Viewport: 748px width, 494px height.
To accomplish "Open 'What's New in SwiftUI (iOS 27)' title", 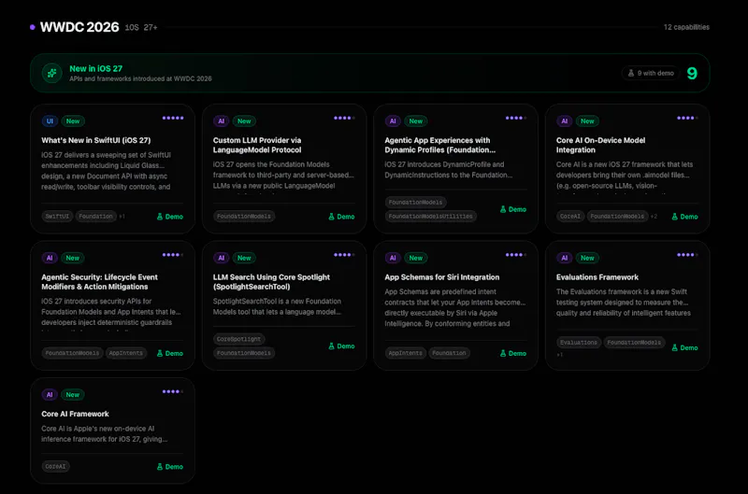I will coord(96,140).
